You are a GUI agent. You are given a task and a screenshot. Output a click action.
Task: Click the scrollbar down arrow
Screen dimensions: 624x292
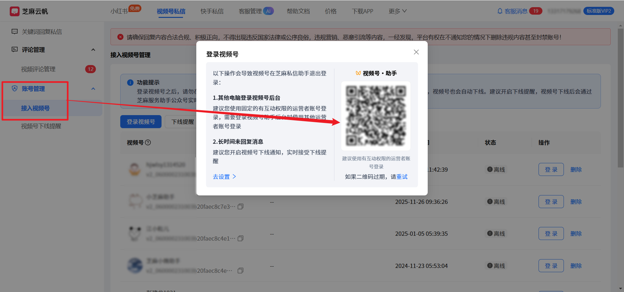620,288
